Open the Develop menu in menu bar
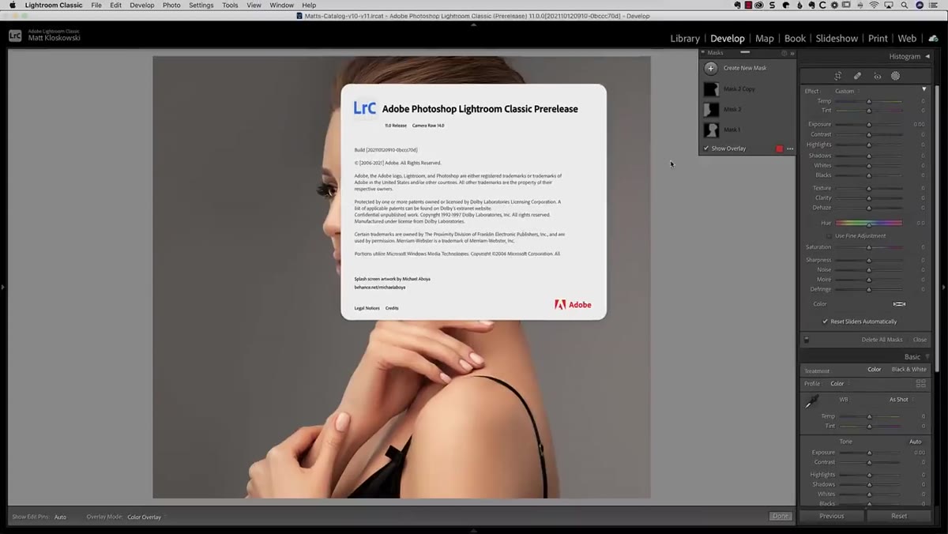This screenshot has height=534, width=948. click(x=142, y=5)
